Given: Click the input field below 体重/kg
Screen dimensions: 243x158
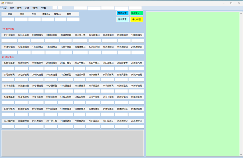Looking at the screenshot, I should 48,19.
